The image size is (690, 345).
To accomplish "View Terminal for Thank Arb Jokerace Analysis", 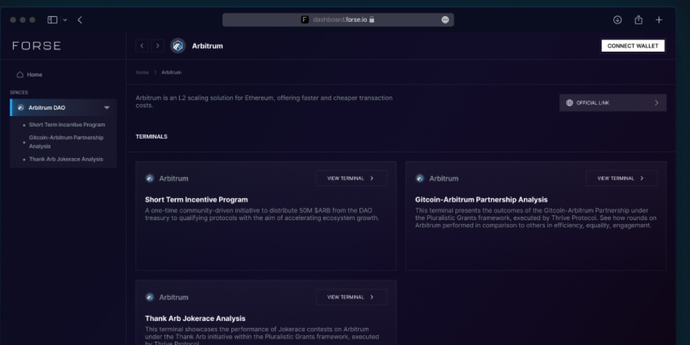I will pyautogui.click(x=351, y=297).
